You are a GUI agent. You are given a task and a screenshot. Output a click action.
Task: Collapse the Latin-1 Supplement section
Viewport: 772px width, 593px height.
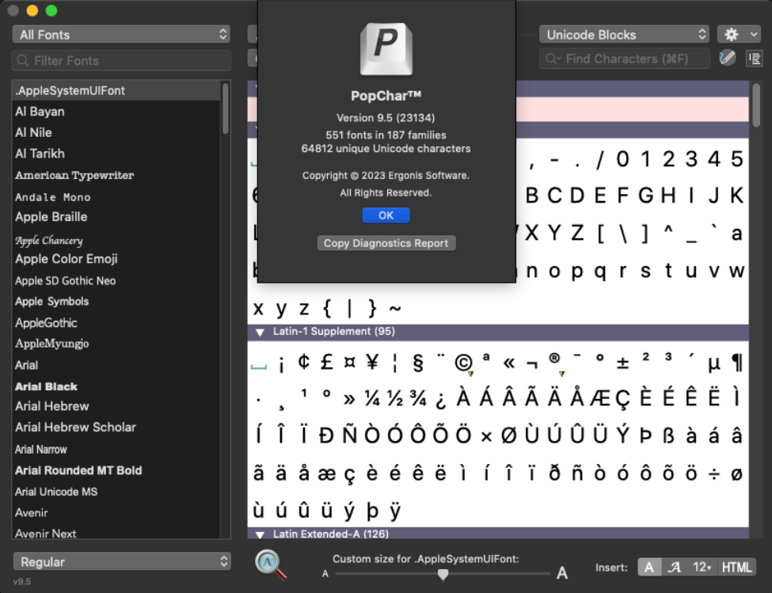260,332
